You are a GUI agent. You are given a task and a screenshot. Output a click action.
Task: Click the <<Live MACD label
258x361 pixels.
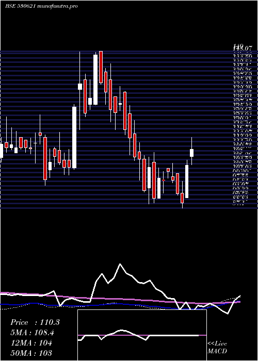[217, 348]
